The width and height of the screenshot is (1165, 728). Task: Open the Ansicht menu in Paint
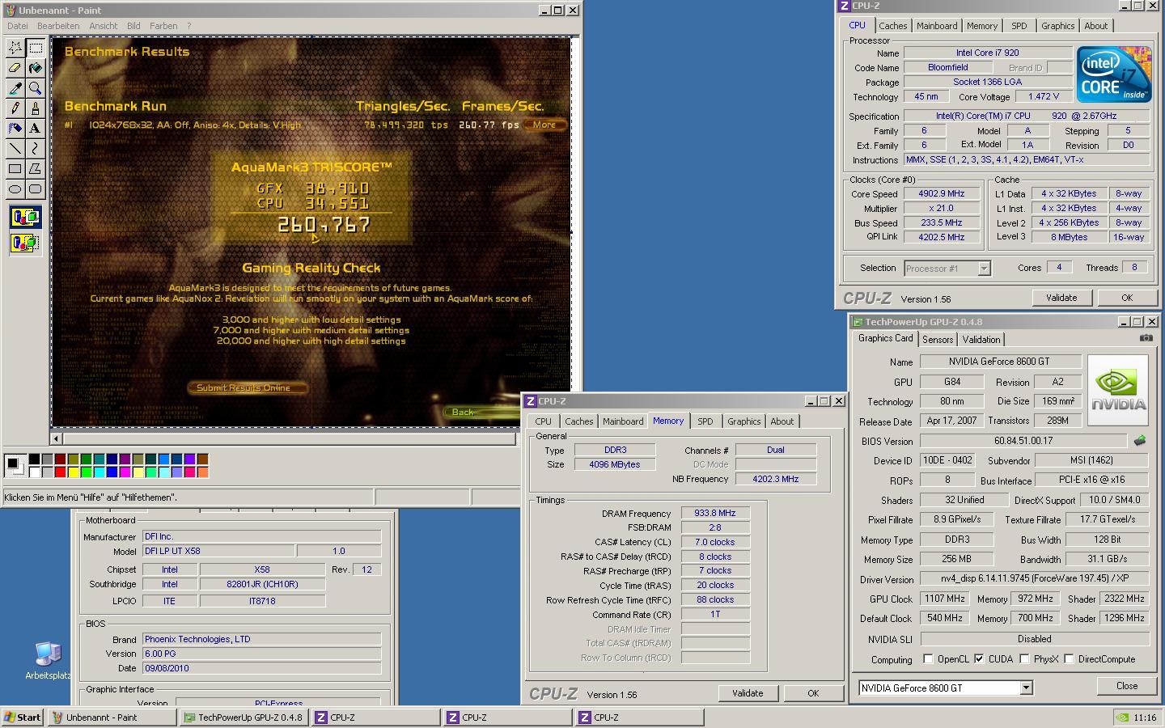pyautogui.click(x=103, y=26)
